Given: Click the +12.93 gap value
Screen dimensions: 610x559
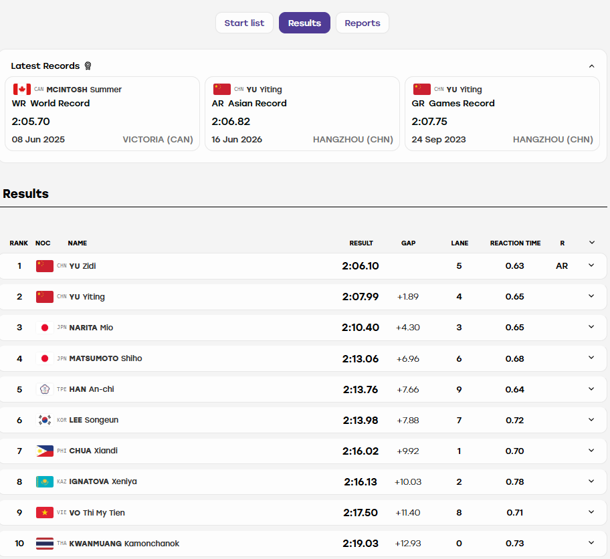Looking at the screenshot, I should click(x=408, y=544).
